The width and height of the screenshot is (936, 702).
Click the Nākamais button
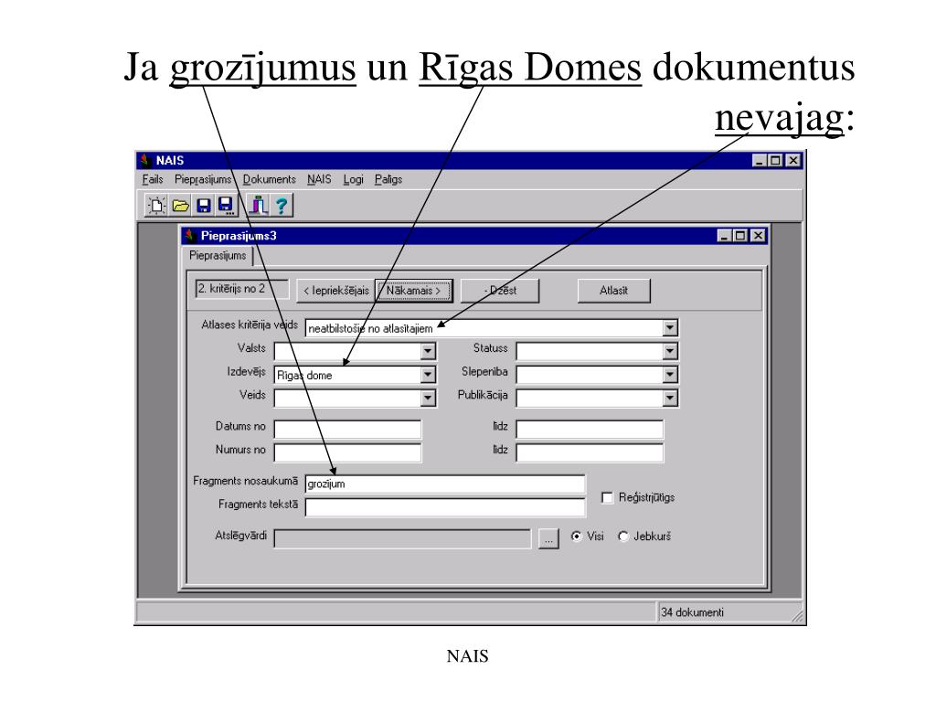click(x=414, y=291)
